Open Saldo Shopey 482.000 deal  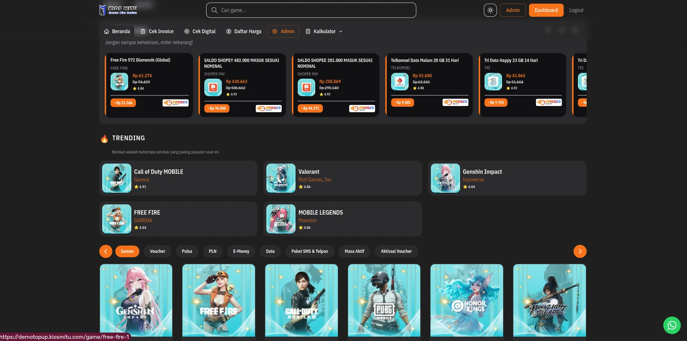(242, 85)
